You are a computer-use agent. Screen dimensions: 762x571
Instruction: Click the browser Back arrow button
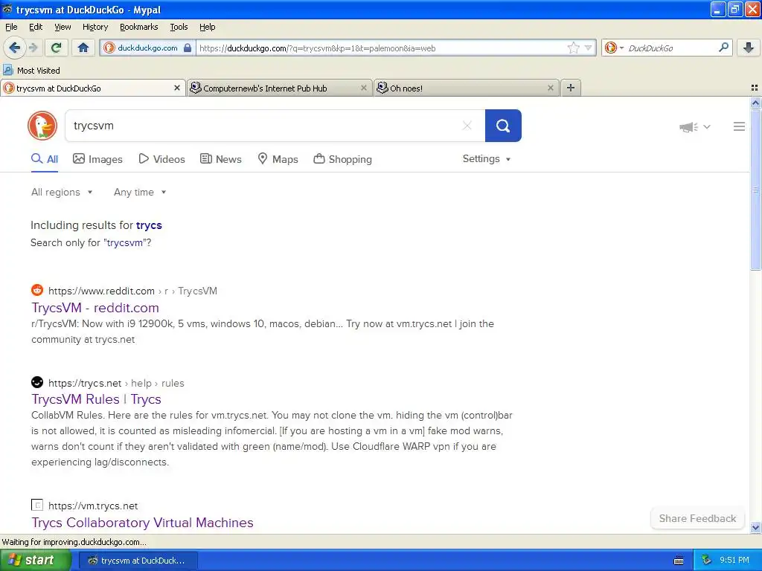coord(14,48)
